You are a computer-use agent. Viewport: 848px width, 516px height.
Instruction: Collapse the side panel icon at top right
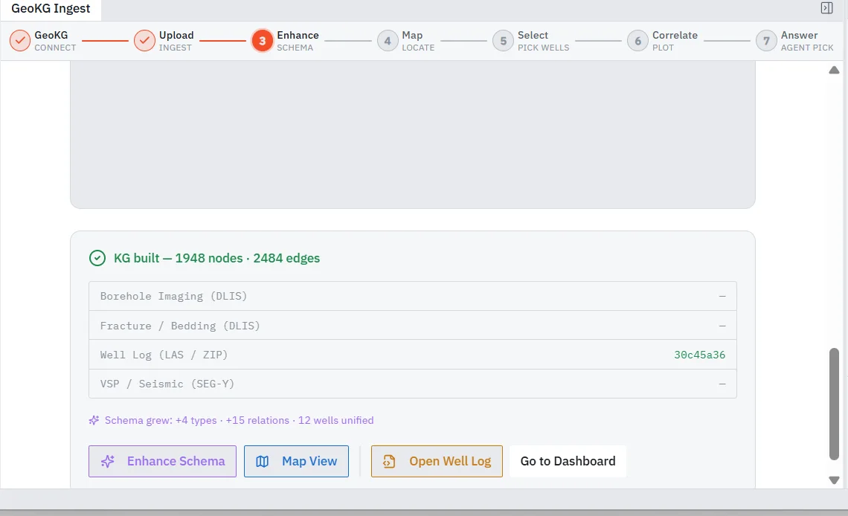[x=826, y=8]
